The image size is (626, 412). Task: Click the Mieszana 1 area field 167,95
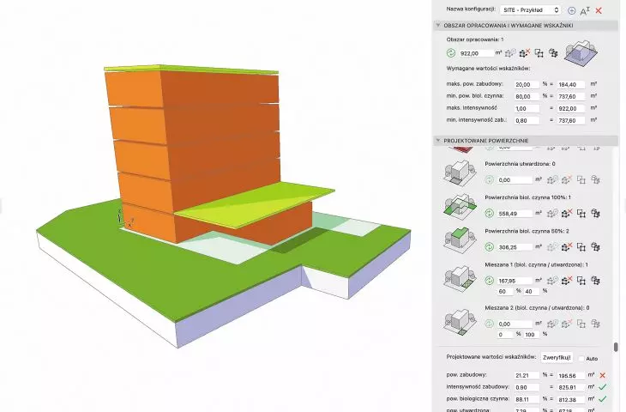coord(515,281)
